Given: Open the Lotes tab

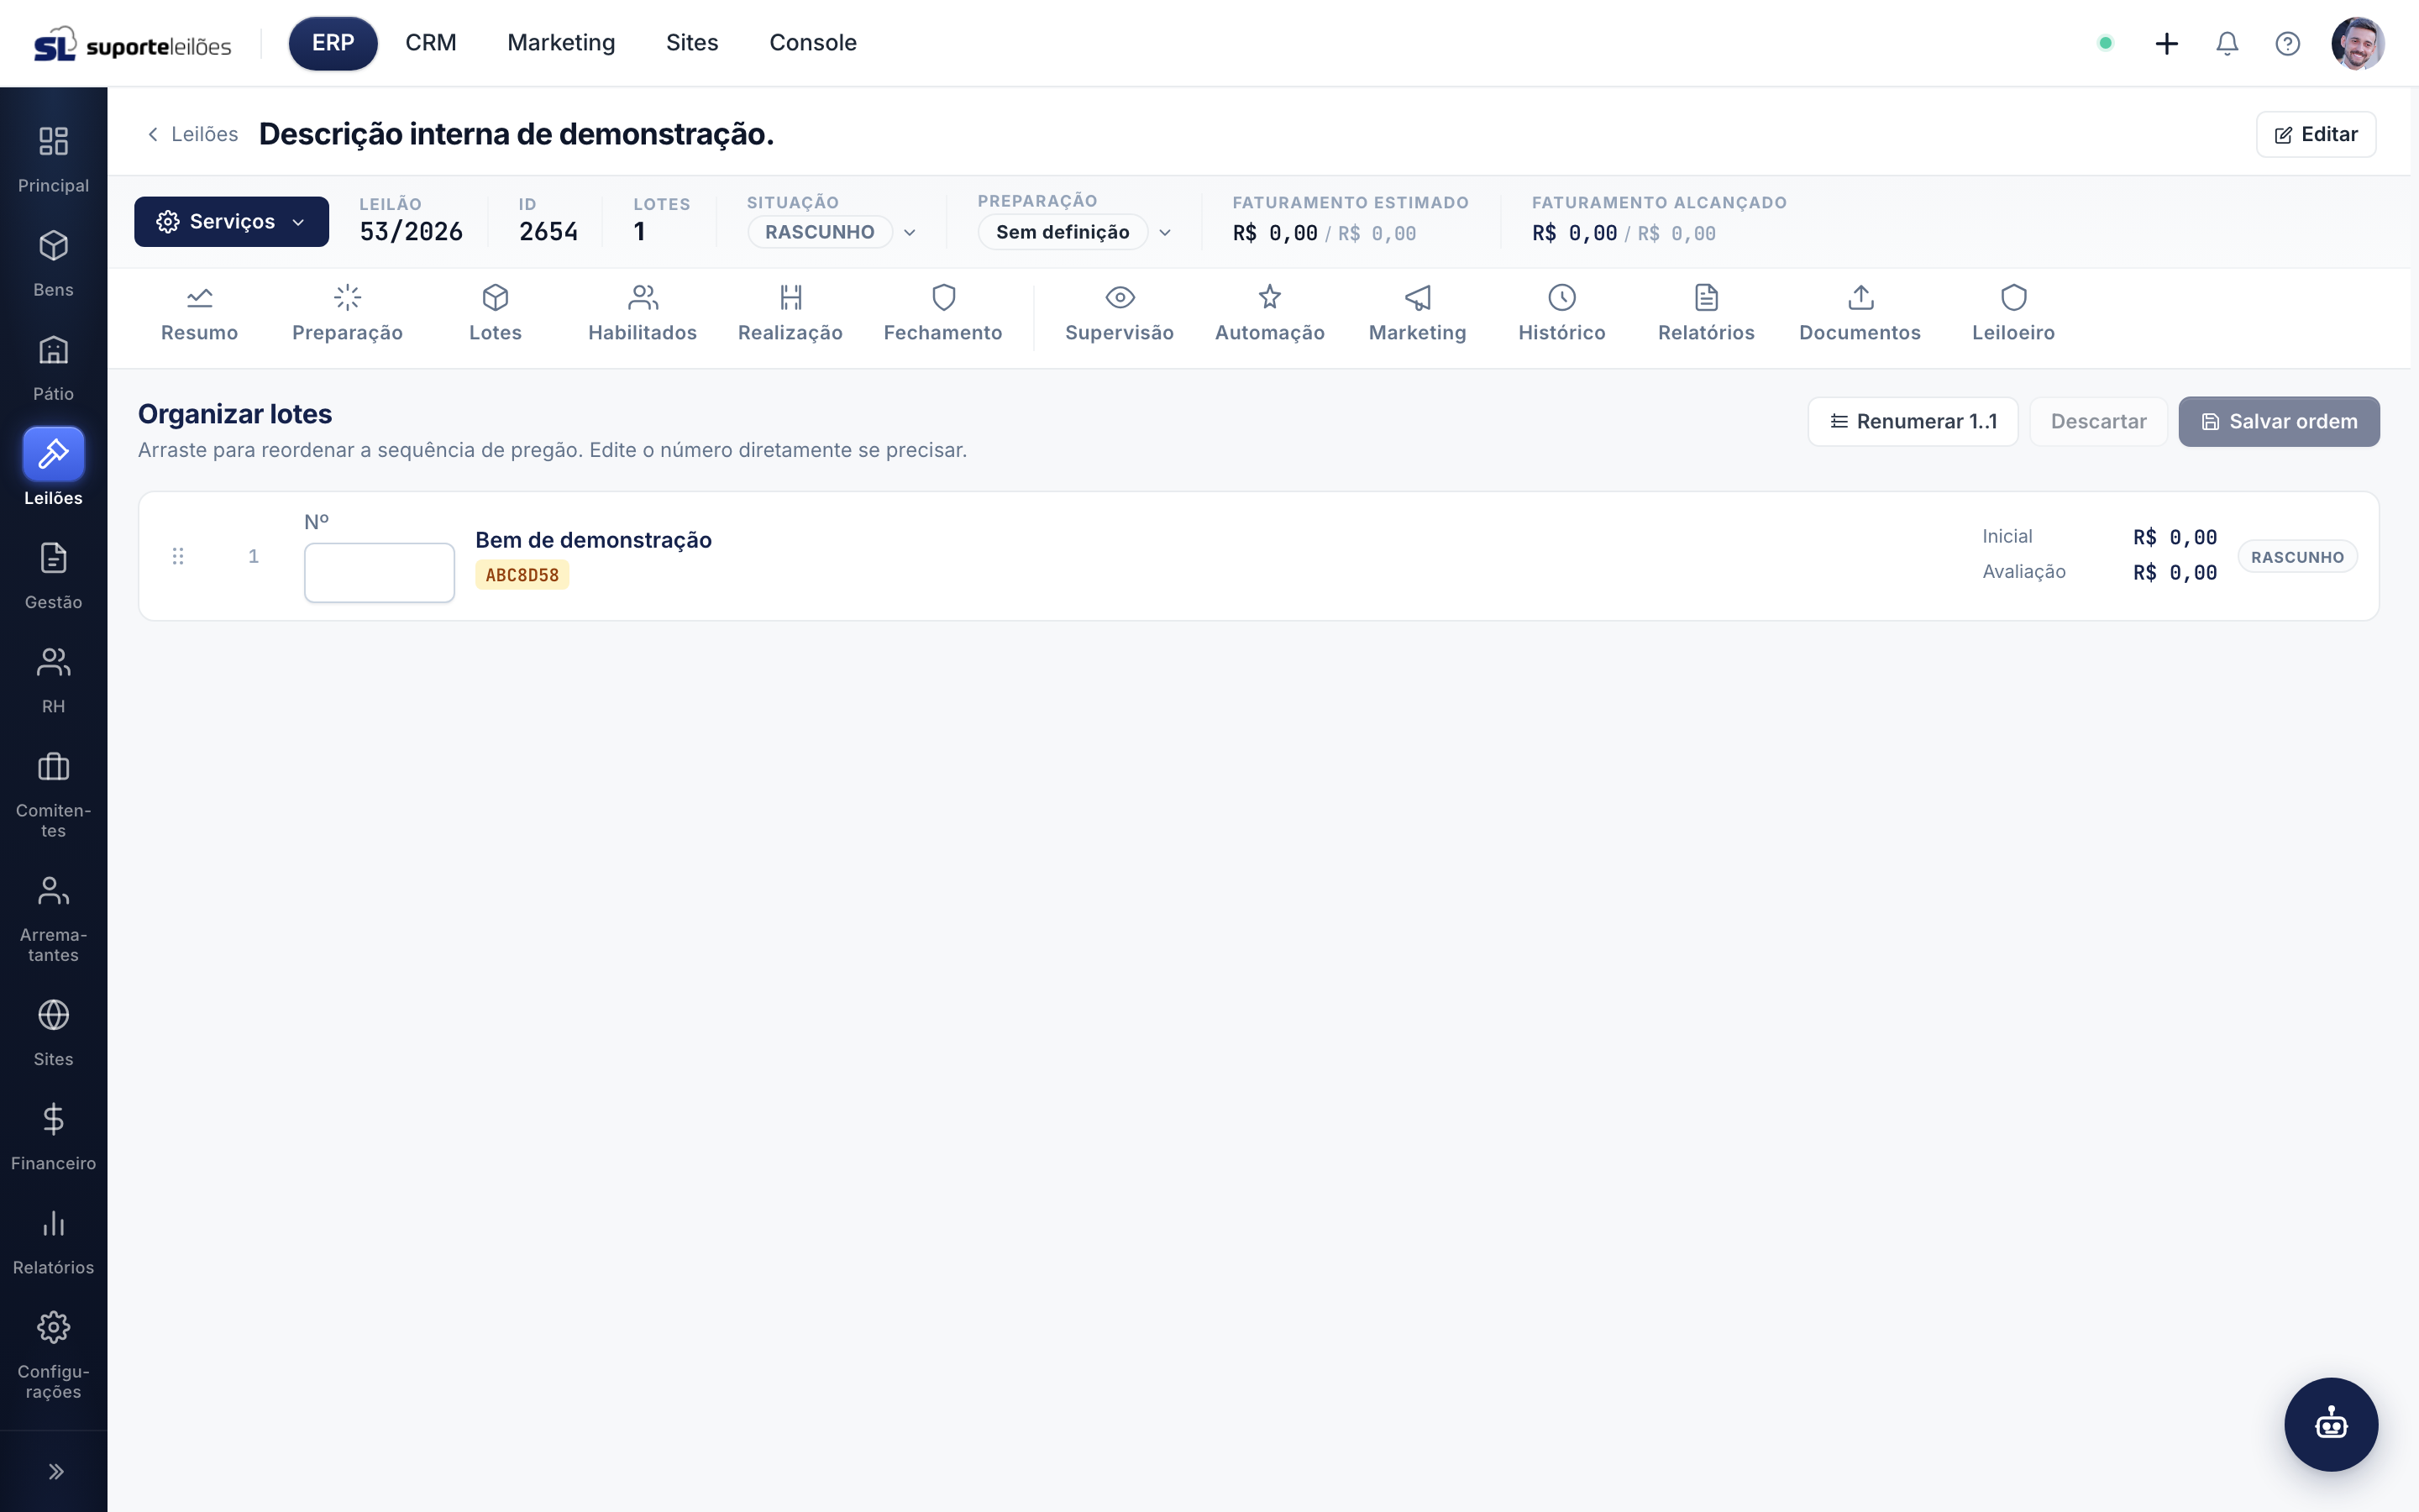Looking at the screenshot, I should tap(495, 314).
